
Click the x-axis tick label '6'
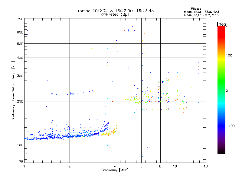(141, 166)
